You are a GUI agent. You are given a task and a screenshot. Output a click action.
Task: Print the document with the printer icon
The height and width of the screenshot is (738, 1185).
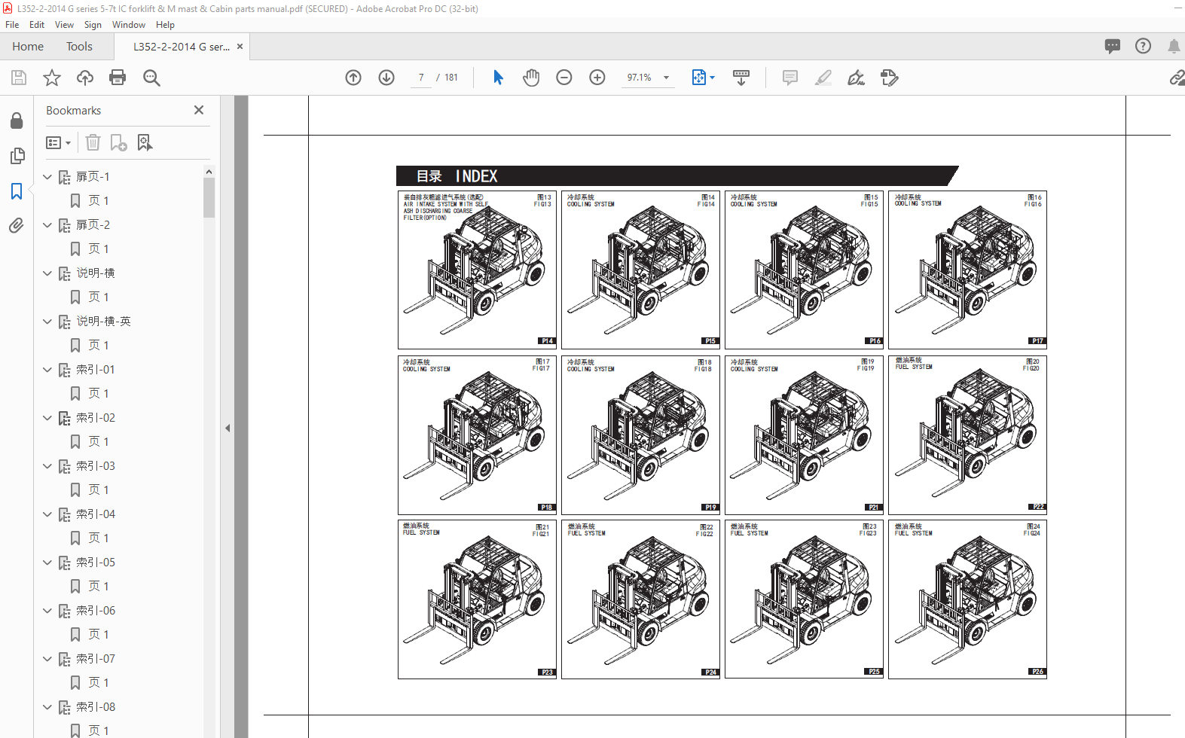pos(118,78)
